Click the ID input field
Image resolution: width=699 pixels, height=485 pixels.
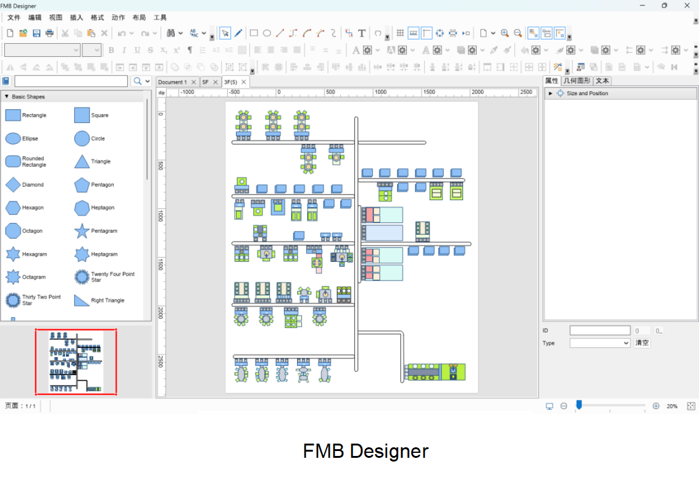pyautogui.click(x=600, y=331)
